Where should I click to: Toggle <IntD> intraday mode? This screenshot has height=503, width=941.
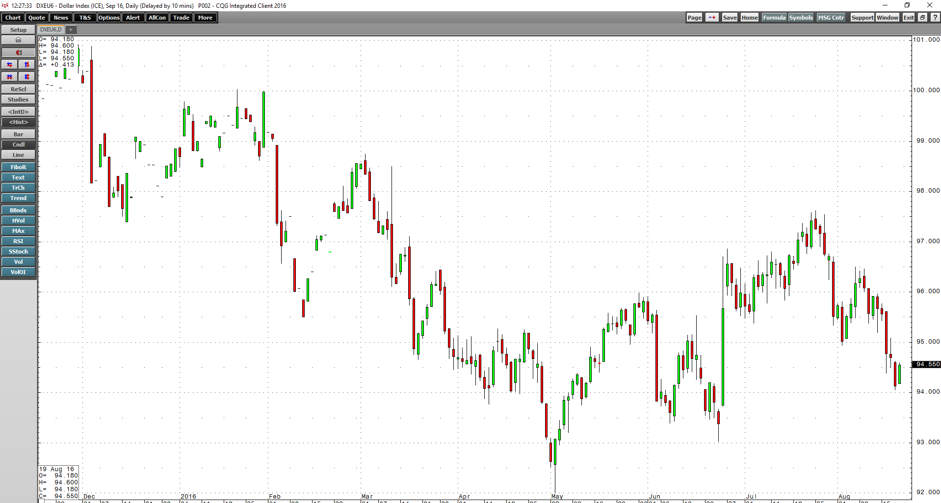(x=18, y=112)
